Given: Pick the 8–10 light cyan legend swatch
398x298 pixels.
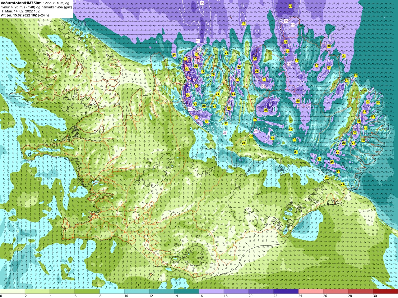Looking at the screenshot, I should 112,291.
